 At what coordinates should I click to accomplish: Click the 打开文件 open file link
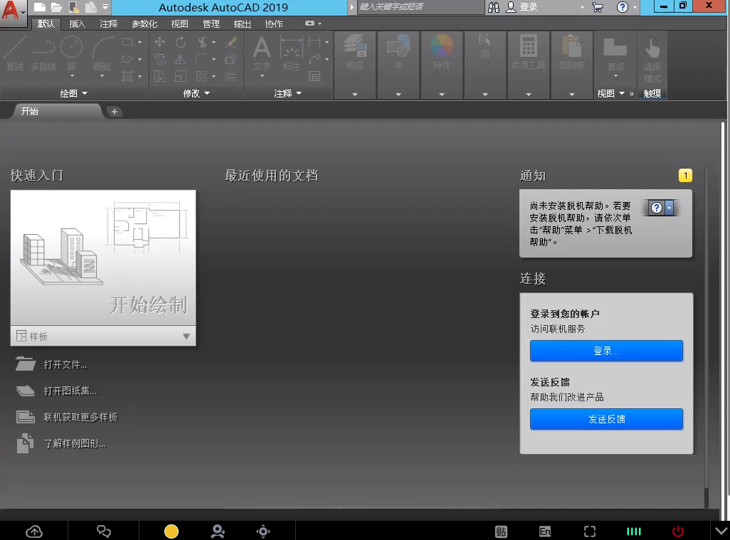click(x=65, y=364)
